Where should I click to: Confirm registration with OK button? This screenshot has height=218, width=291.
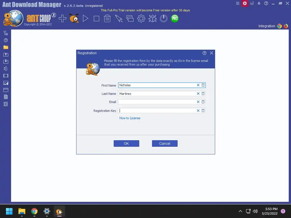point(126,143)
